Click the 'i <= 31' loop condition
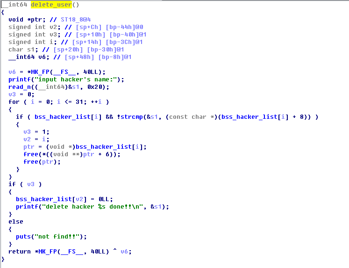The image size is (349, 268). point(70,102)
